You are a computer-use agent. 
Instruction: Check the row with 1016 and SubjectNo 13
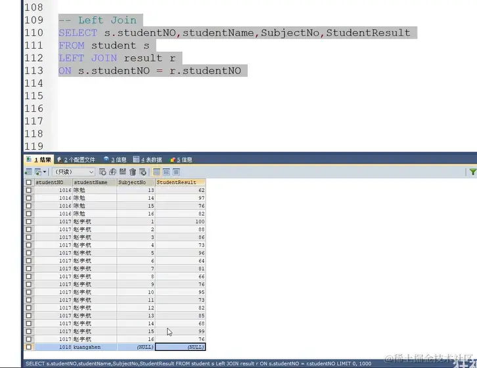[x=29, y=190]
